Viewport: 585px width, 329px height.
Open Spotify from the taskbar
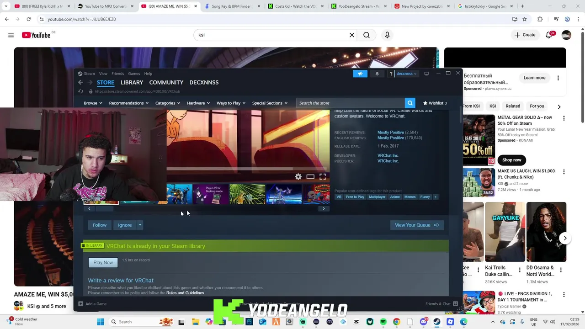[383, 322]
